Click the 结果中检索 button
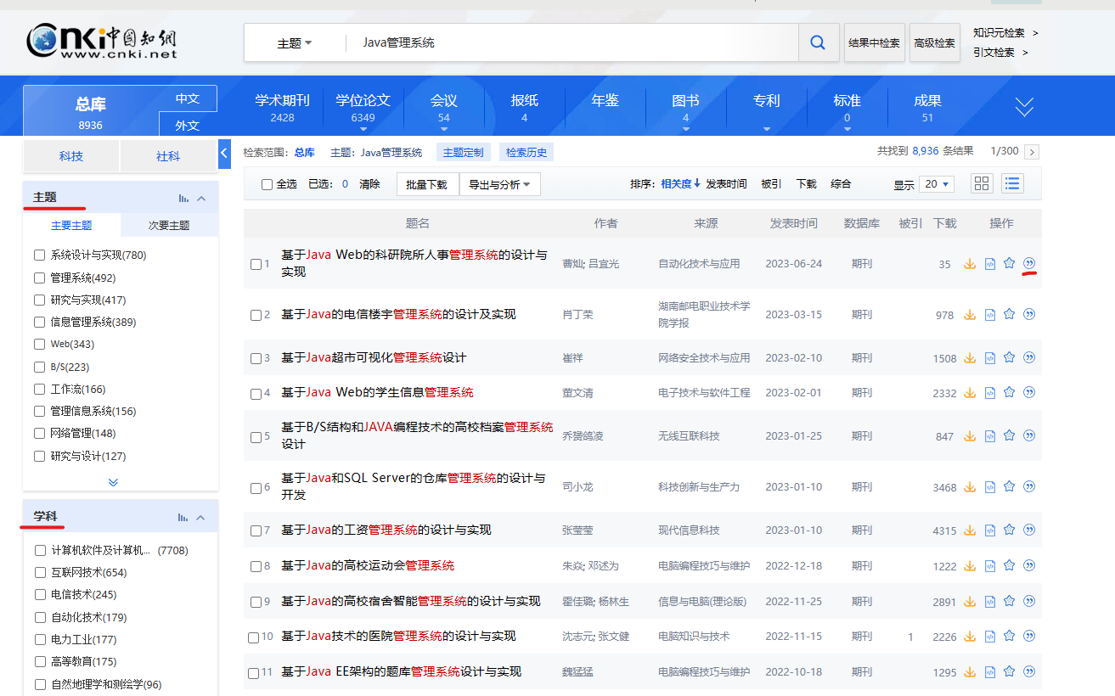1115x696 pixels. [x=874, y=42]
